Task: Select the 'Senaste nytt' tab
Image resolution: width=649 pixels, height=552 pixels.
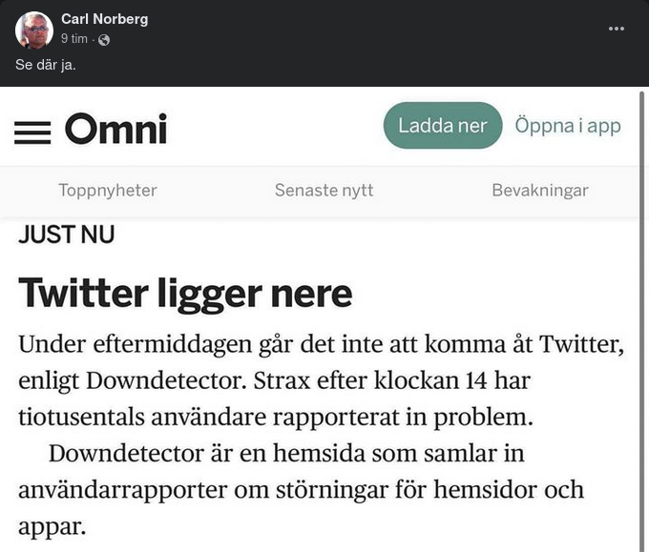Action: [324, 190]
